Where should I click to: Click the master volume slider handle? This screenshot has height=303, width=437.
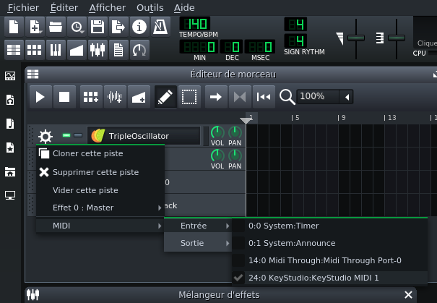(356, 38)
